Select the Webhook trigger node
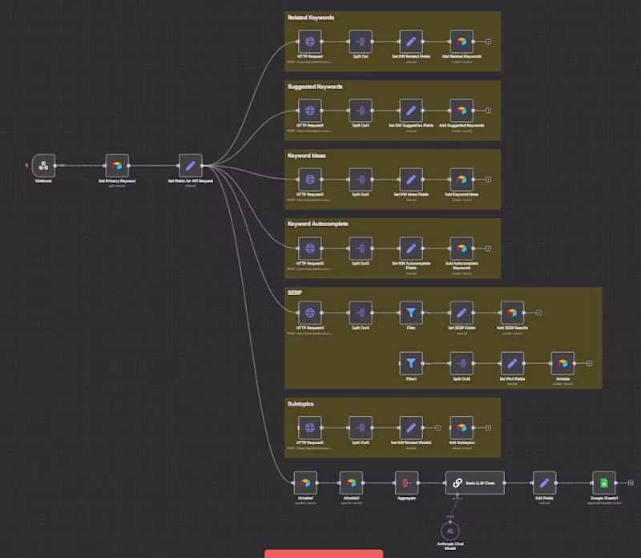Screen dimensions: 641x558 [x=43, y=165]
